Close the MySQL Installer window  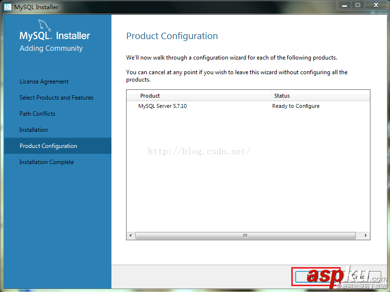376,5
